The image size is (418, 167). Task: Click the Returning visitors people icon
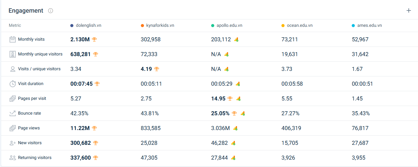point(13,158)
